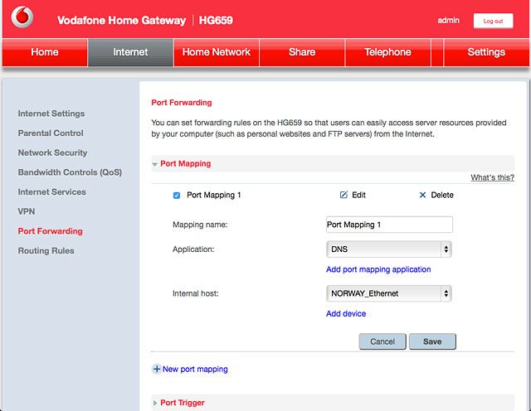This screenshot has height=411, width=531.
Task: Open the Telephone tab
Action: click(387, 52)
